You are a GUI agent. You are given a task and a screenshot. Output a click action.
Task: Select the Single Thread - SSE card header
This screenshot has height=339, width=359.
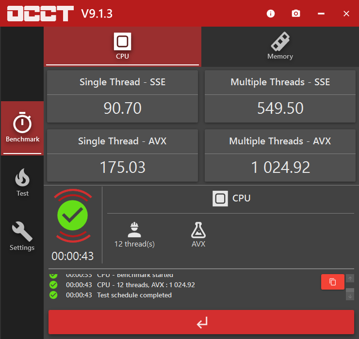point(122,82)
